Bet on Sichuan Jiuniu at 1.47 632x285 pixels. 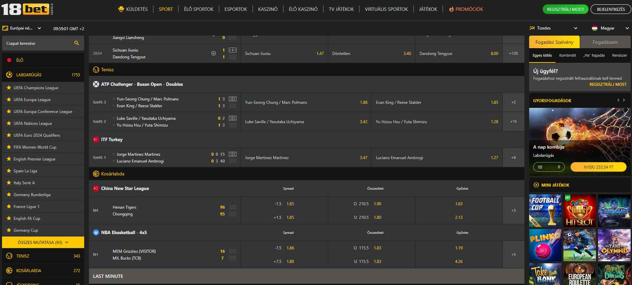coord(284,53)
